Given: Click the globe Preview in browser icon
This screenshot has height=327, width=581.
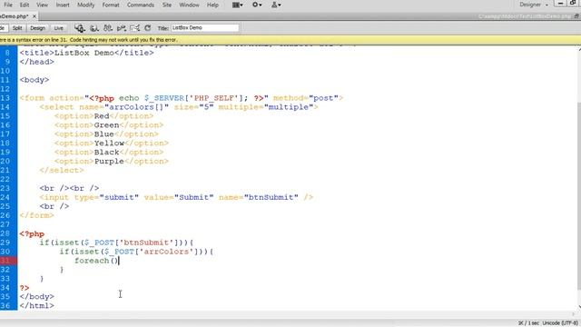Looking at the screenshot, I should [94, 28].
